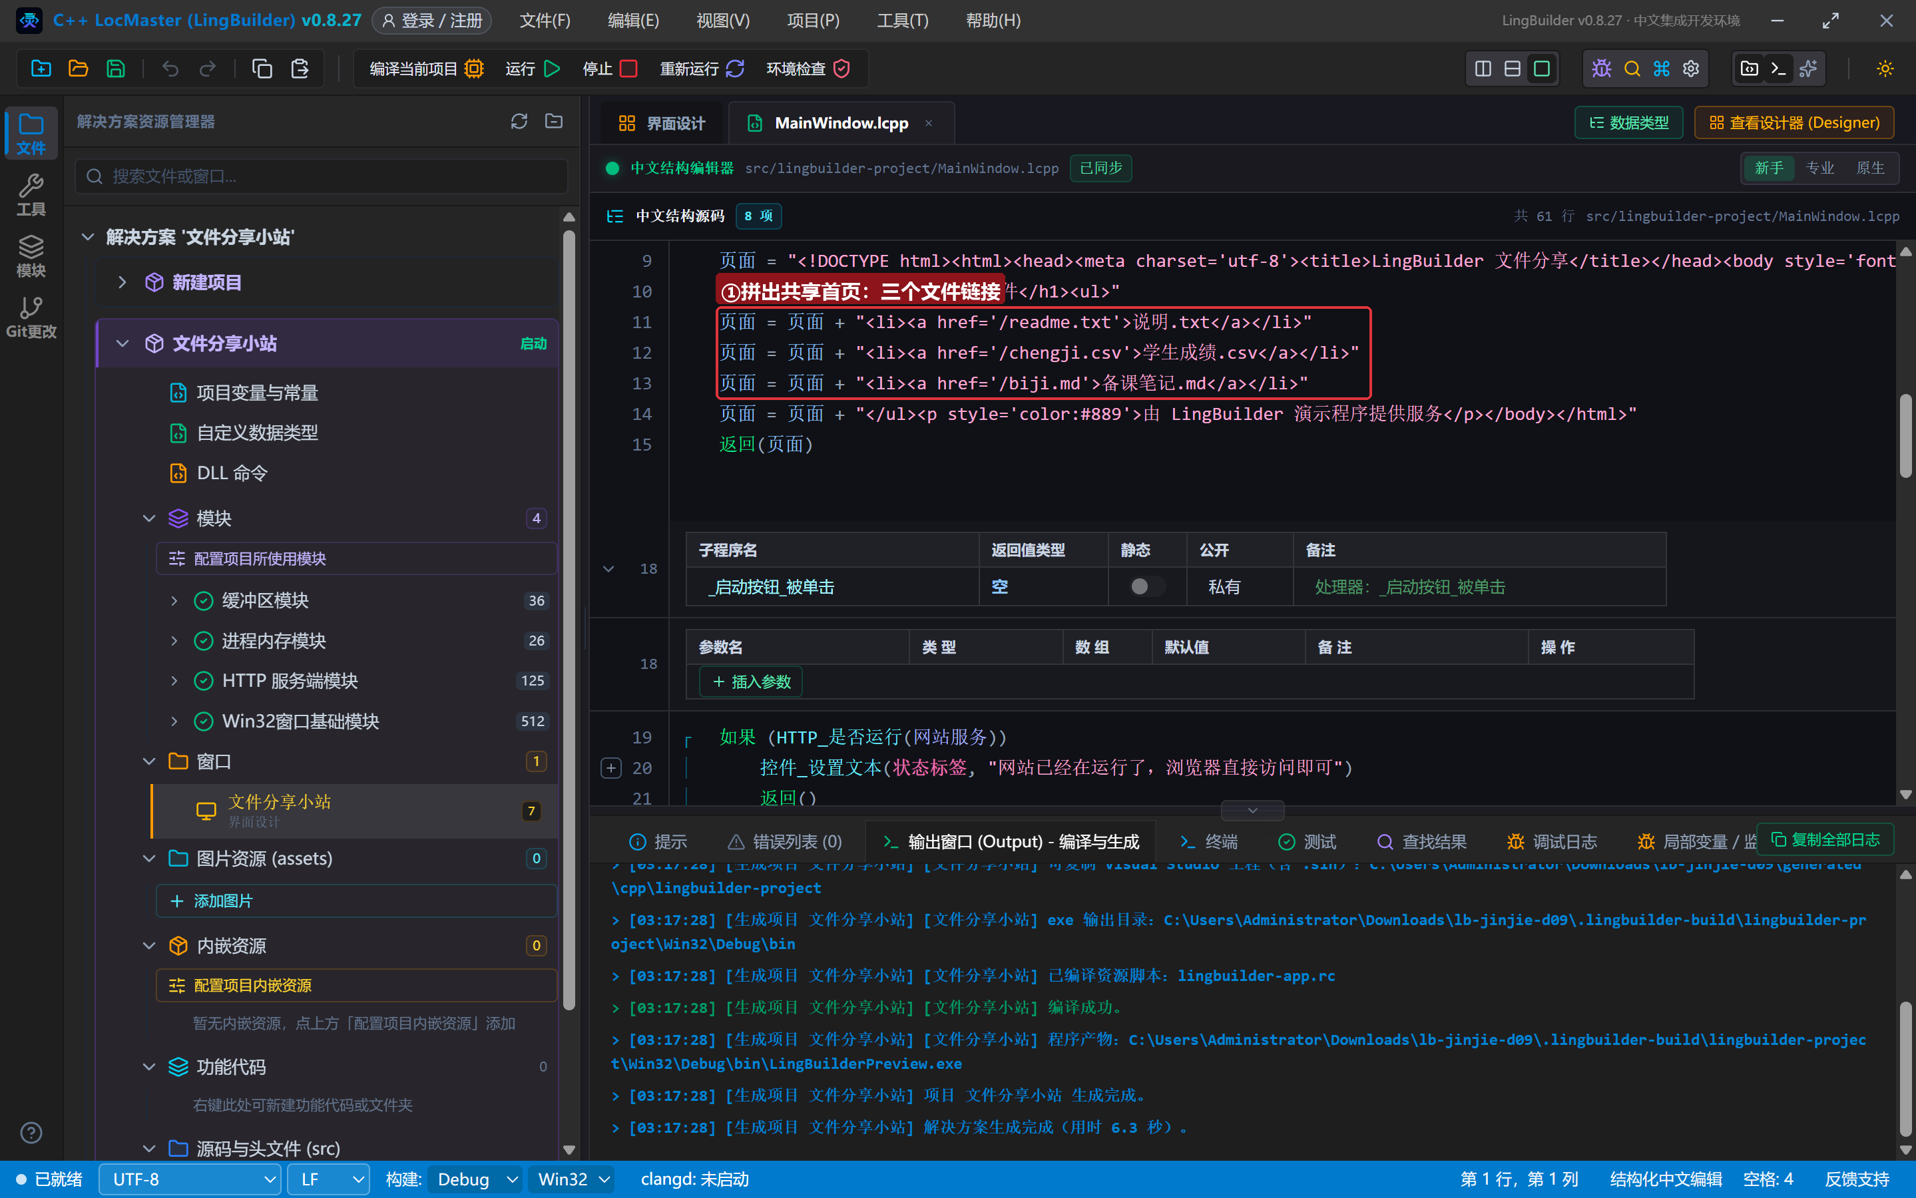Open the debug bug icon panel
This screenshot has height=1198, width=1916.
point(1601,69)
